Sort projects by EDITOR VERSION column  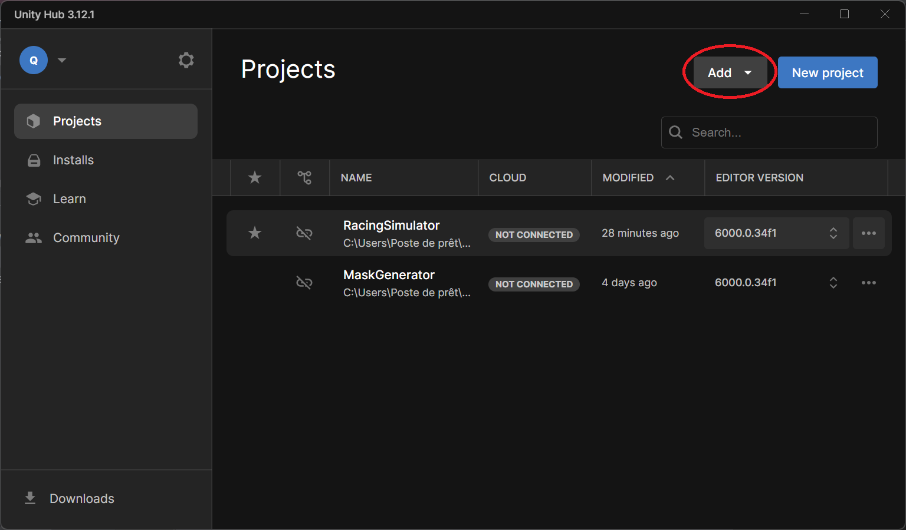[x=760, y=178]
